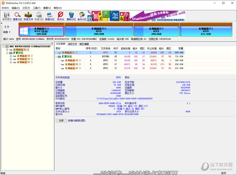Screen dimensions: 237x175
Task: Click the HD0 hard disk icon in the tree
Action: [x=7, y=46]
